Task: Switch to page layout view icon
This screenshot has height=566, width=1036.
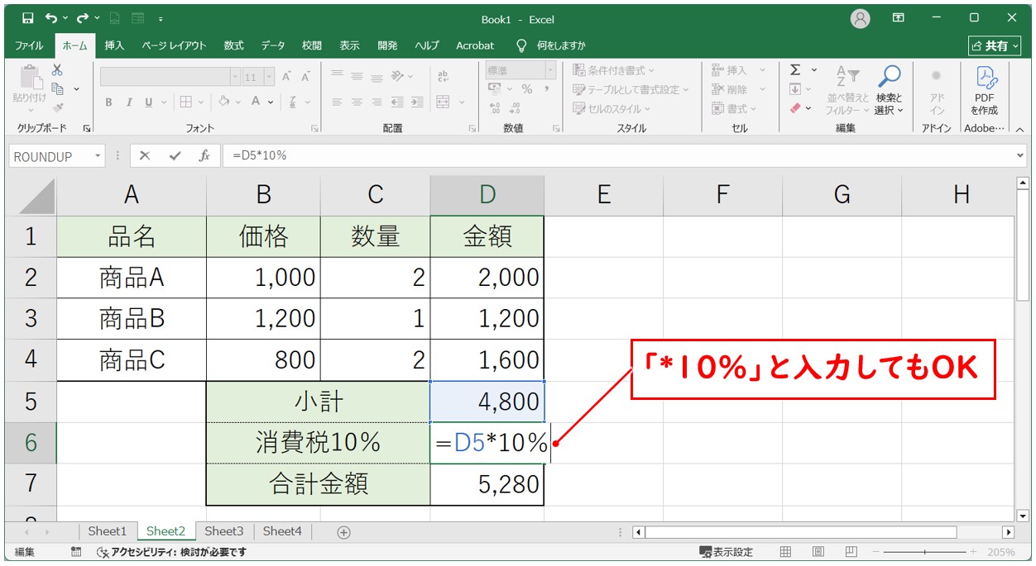Action: [818, 552]
